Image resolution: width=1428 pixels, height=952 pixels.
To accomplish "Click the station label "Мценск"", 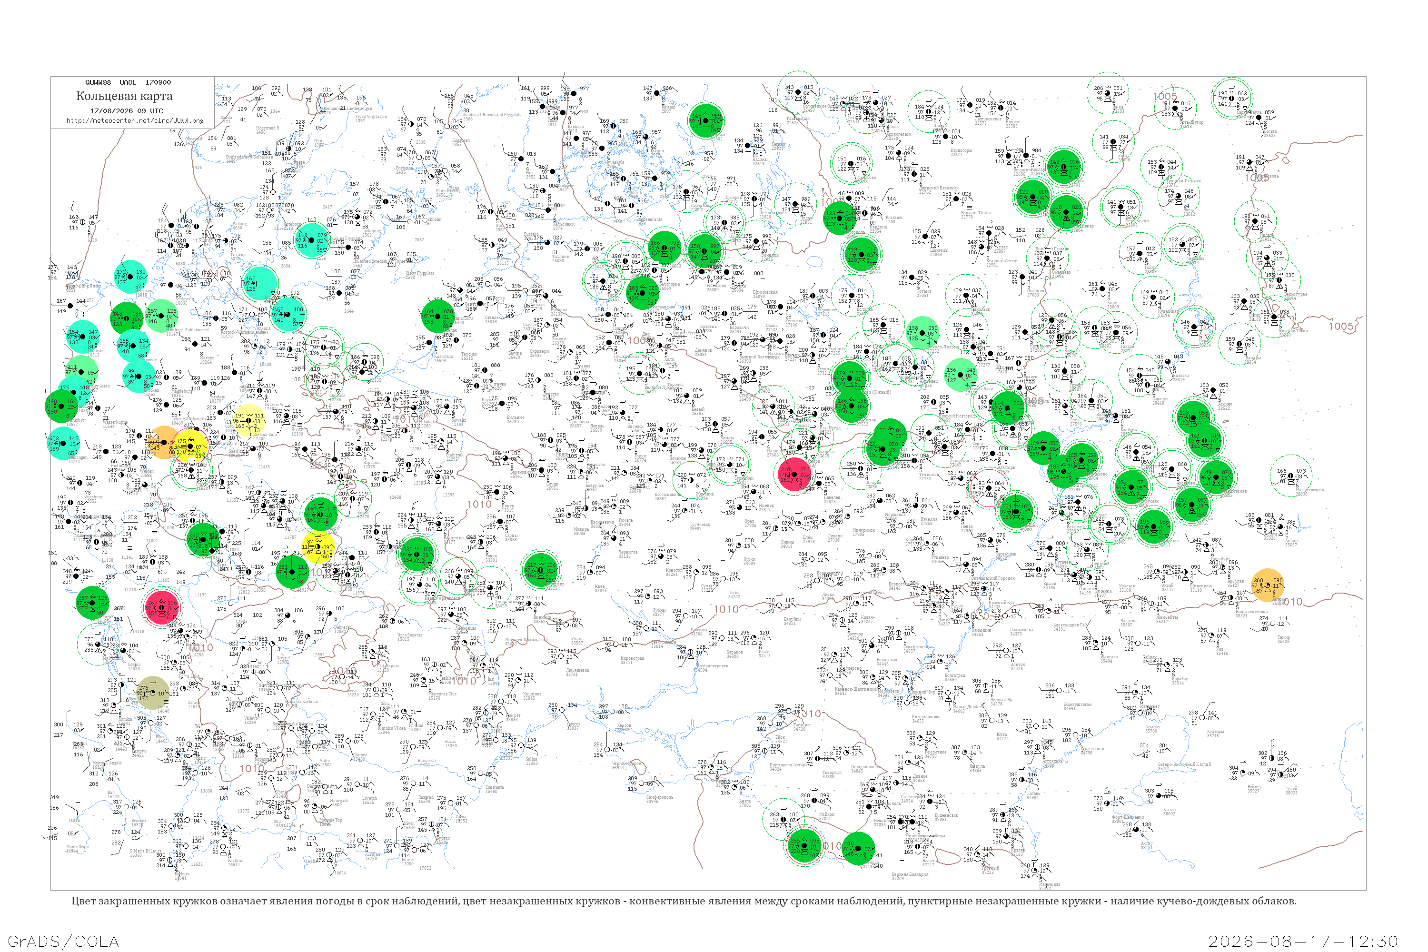I will pos(766,506).
